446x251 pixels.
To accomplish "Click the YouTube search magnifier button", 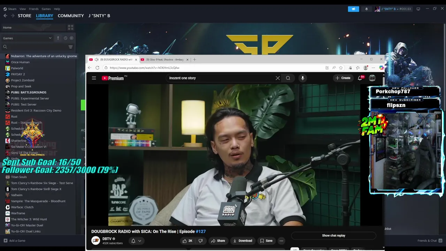I will (288, 78).
